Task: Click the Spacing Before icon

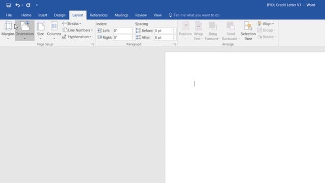Action: point(138,30)
